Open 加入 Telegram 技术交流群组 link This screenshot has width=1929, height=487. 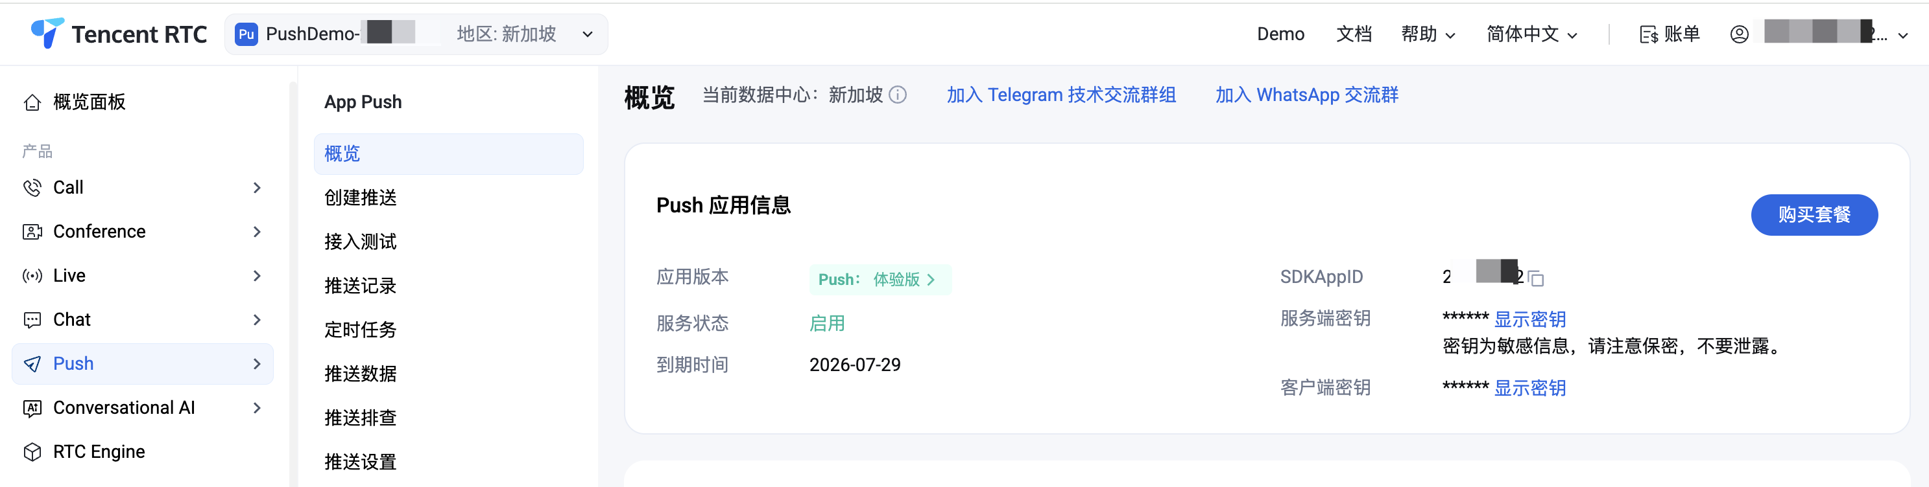[1061, 95]
